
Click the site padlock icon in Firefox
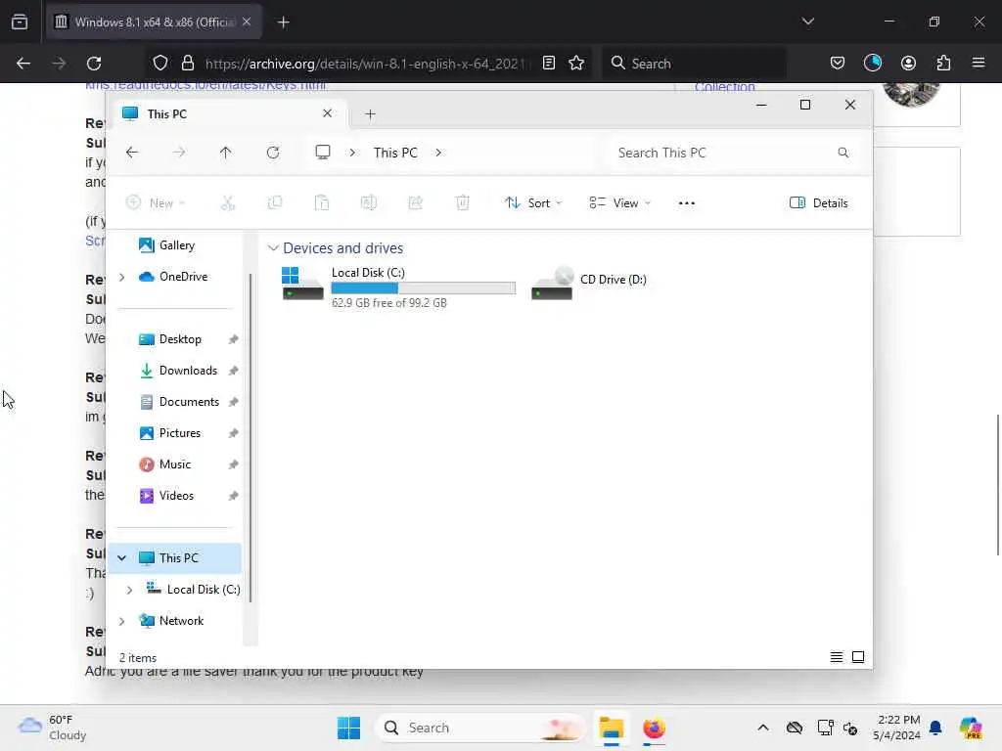187,64
